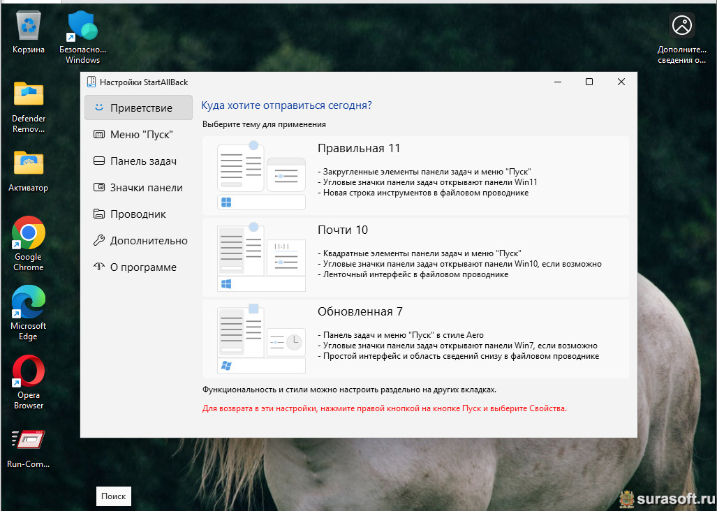Image resolution: width=717 pixels, height=511 pixels.
Task: Switch to the Приветствие tab
Action: pos(138,108)
